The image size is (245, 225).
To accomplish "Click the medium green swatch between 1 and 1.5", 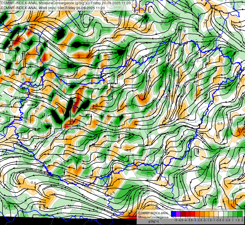I will 235,214.
